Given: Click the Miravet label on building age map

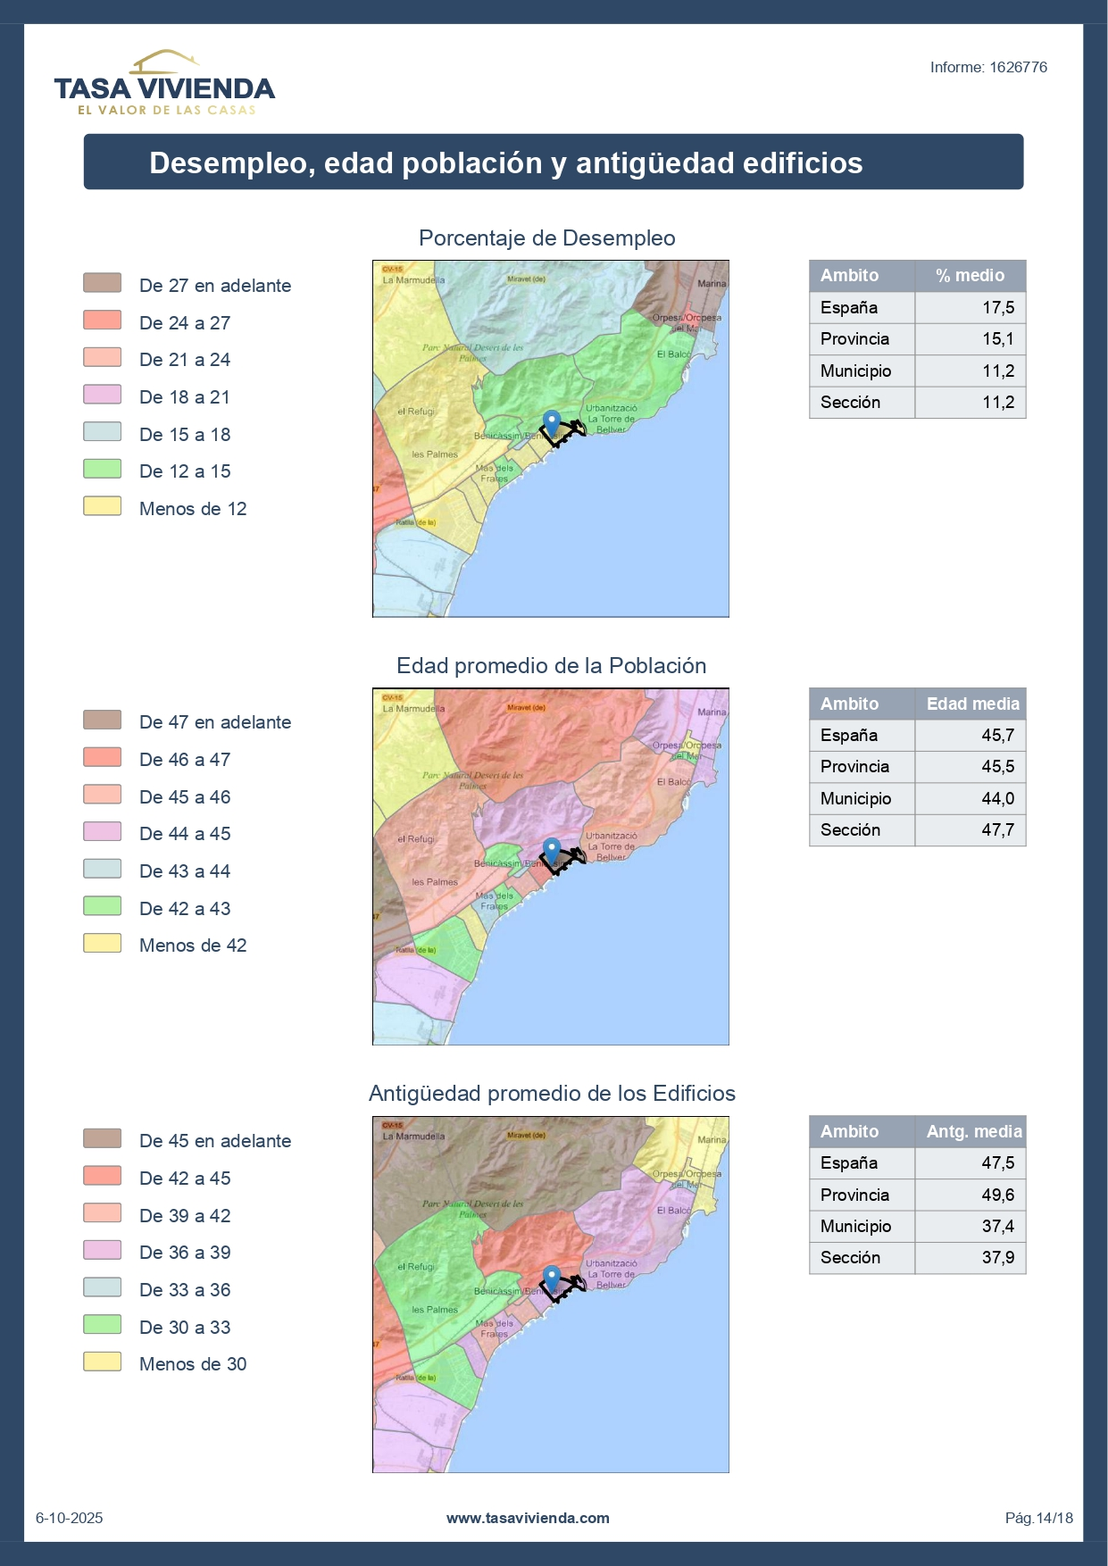Looking at the screenshot, I should click(x=526, y=1136).
